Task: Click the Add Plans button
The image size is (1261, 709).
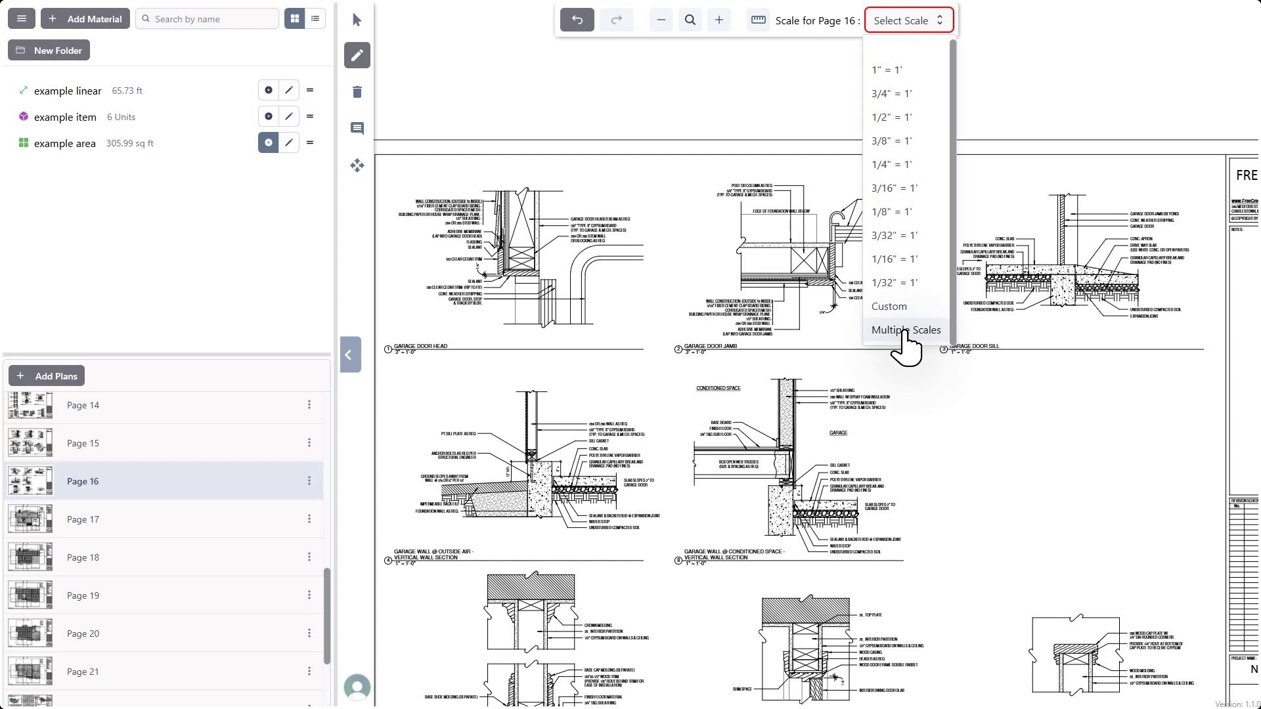Action: click(47, 376)
